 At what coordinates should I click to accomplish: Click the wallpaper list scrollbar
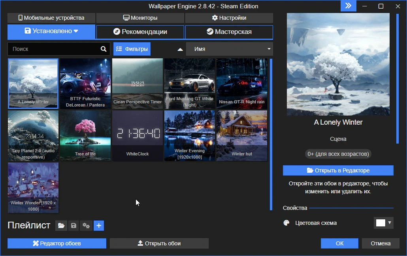pyautogui.click(x=271, y=135)
